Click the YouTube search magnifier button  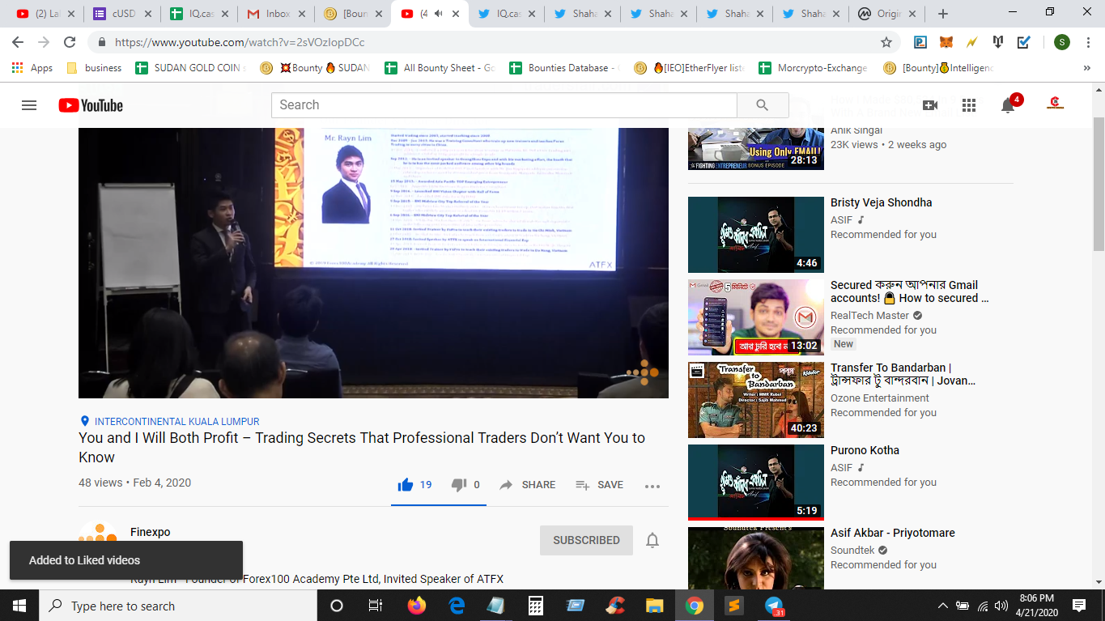[763, 105]
